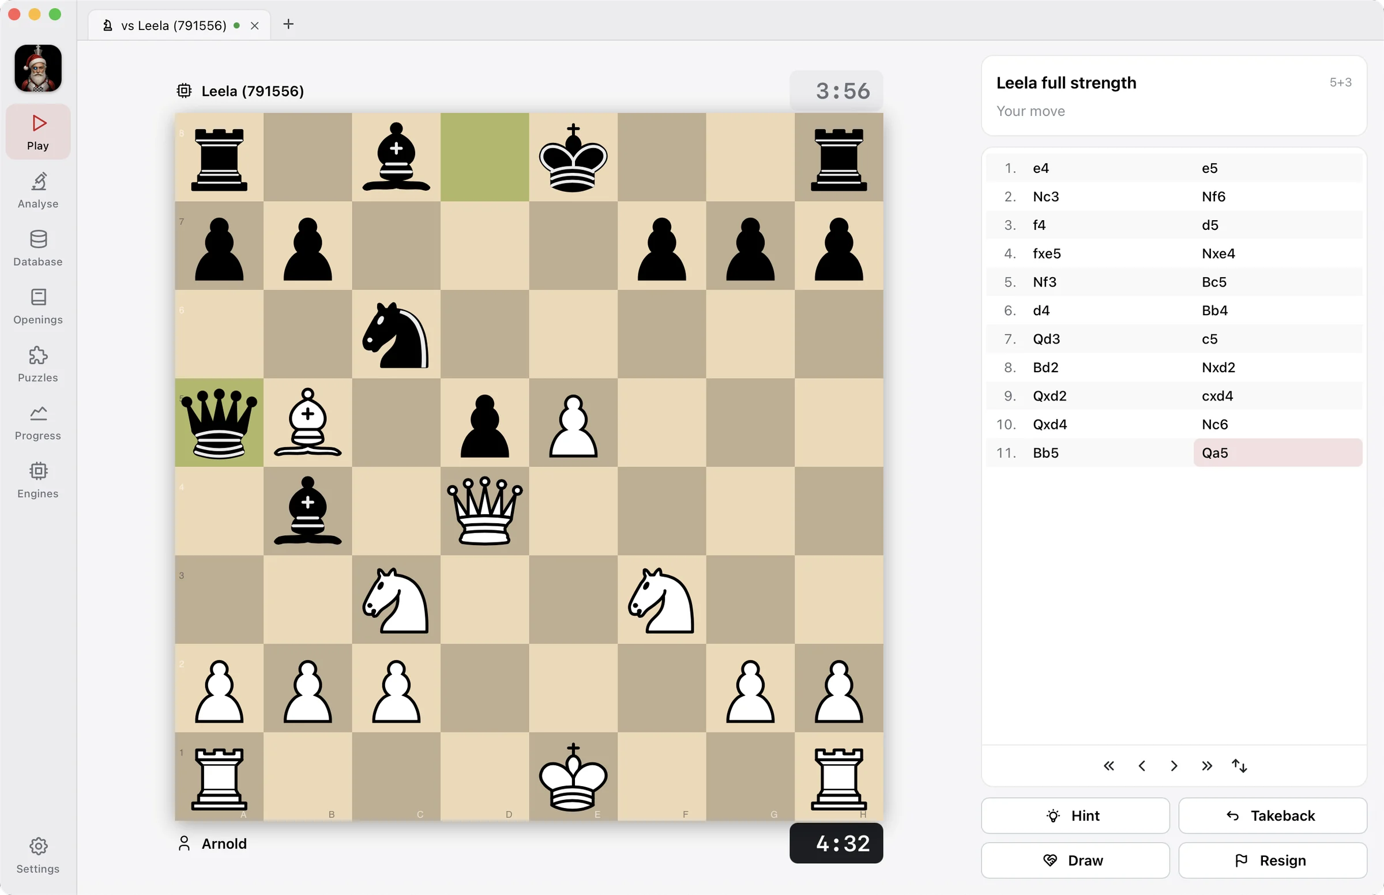Open the Progress section
The width and height of the screenshot is (1384, 895).
(x=38, y=422)
